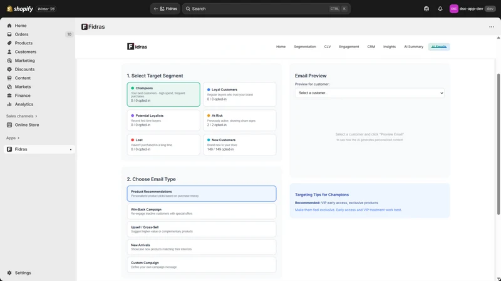
Task: Click the Shopify logo
Action: pos(20,9)
